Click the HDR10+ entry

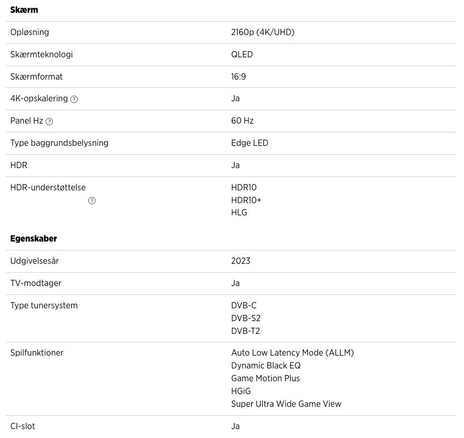coord(246,200)
